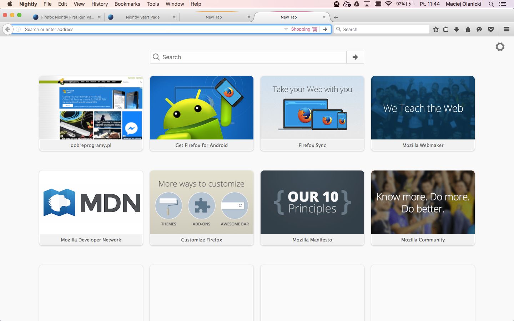
Task: Click the plus button to open a new tab
Action: click(x=336, y=17)
